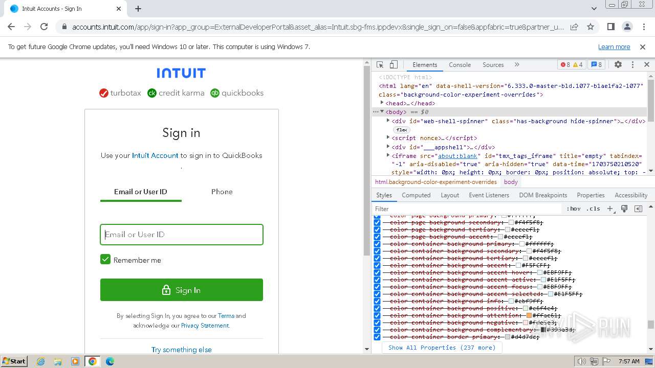Open color picker for #e6f4e4 positive swatch
Image resolution: width=655 pixels, height=368 pixels.
(x=526, y=309)
